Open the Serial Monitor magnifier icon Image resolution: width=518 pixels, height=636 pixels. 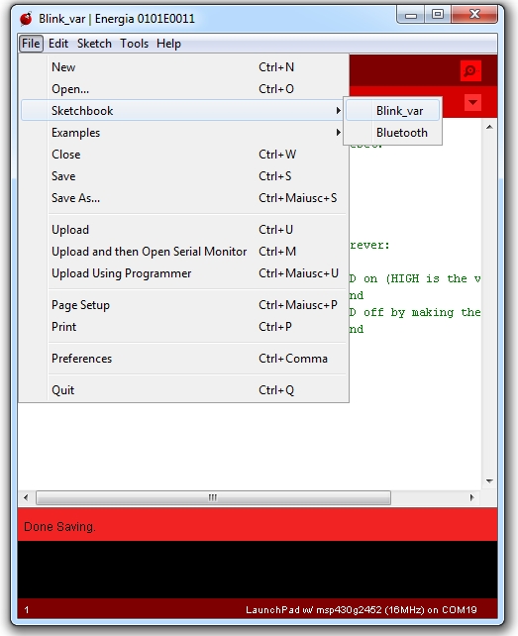[470, 71]
